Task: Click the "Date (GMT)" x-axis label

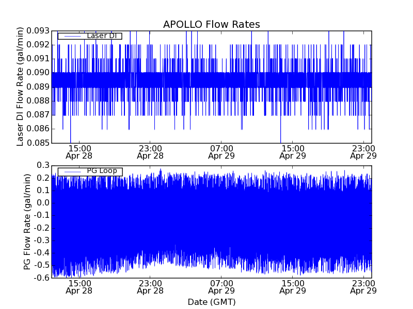Action: [211, 302]
